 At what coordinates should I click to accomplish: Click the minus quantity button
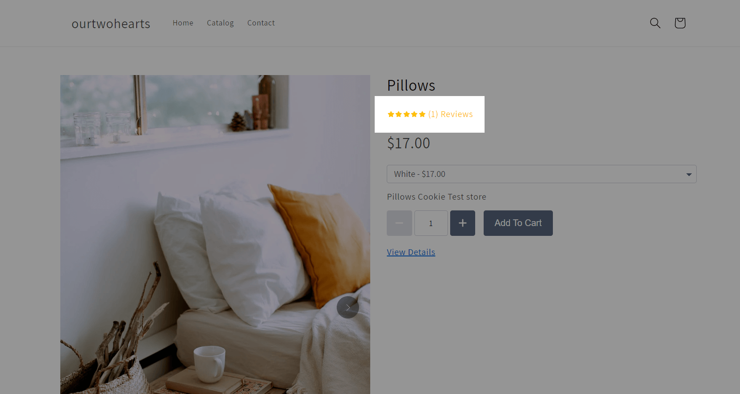coord(399,223)
